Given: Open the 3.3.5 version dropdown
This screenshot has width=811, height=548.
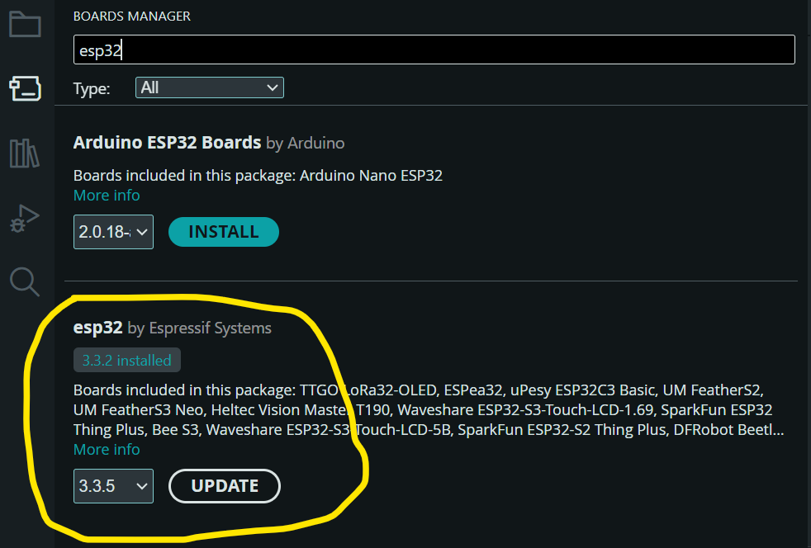Looking at the screenshot, I should tap(113, 486).
